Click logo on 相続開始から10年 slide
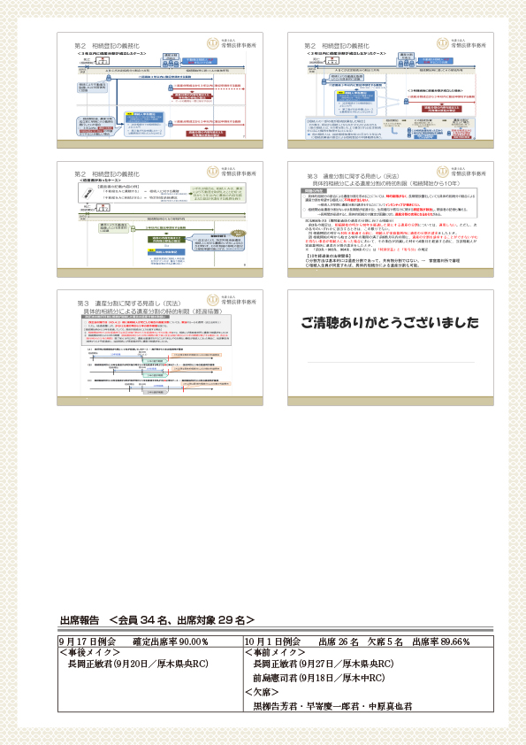Image resolution: width=526 pixels, height=745 pixels. pos(461,172)
